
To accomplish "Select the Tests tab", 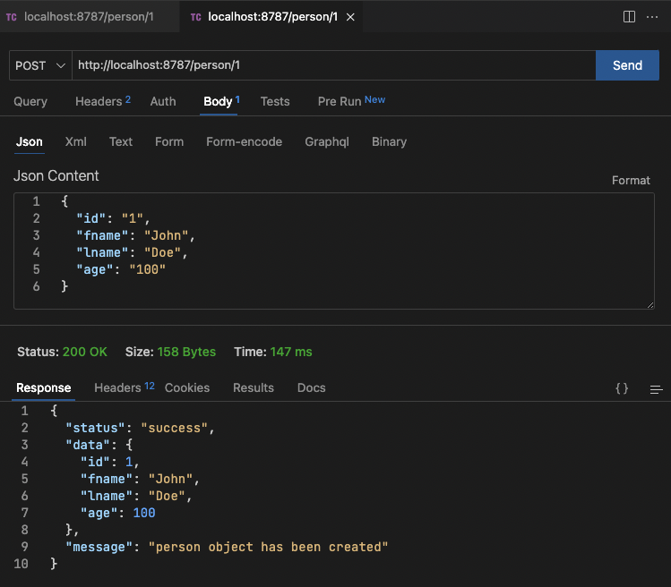I will [x=275, y=101].
